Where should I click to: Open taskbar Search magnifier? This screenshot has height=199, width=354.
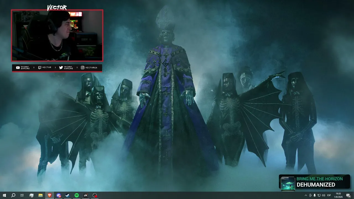pyautogui.click(x=13, y=195)
